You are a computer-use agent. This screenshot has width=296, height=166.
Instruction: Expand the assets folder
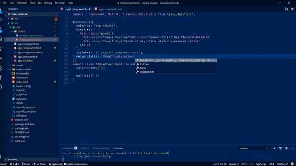(x=19, y=65)
